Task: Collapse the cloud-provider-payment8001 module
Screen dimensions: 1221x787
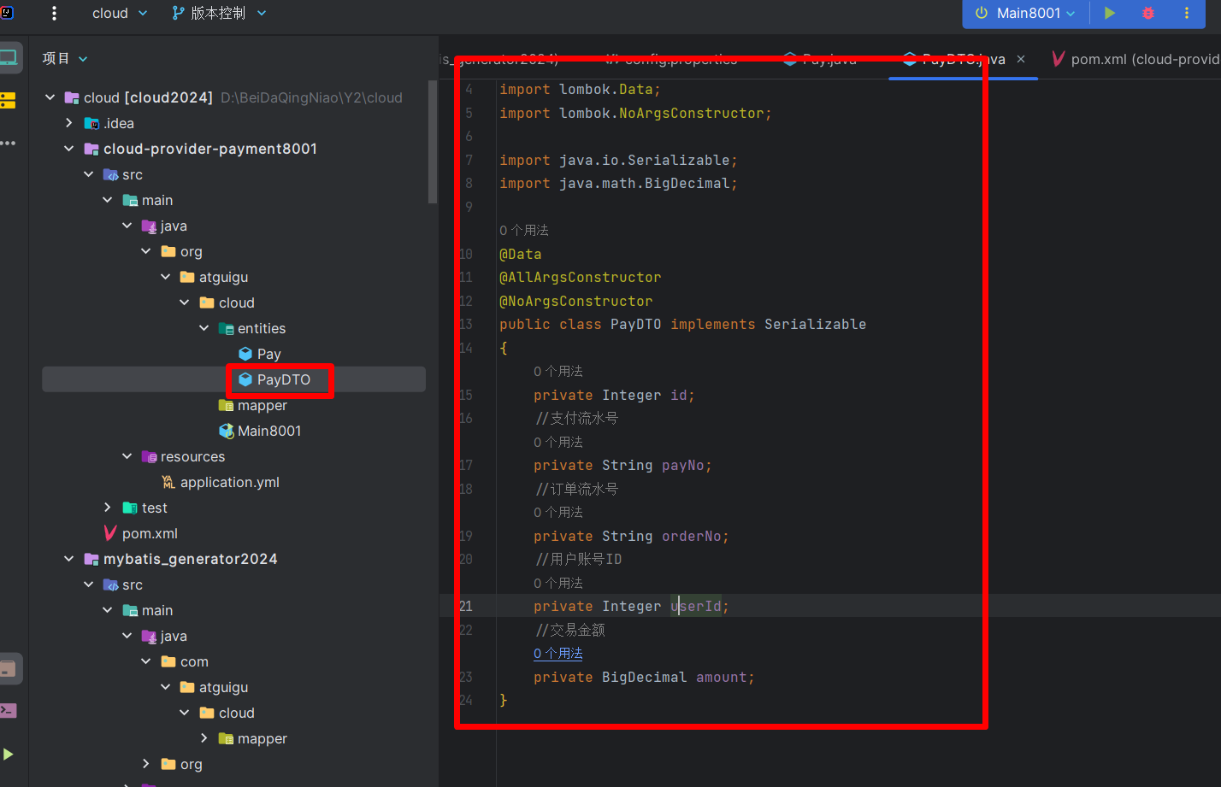Action: [69, 149]
